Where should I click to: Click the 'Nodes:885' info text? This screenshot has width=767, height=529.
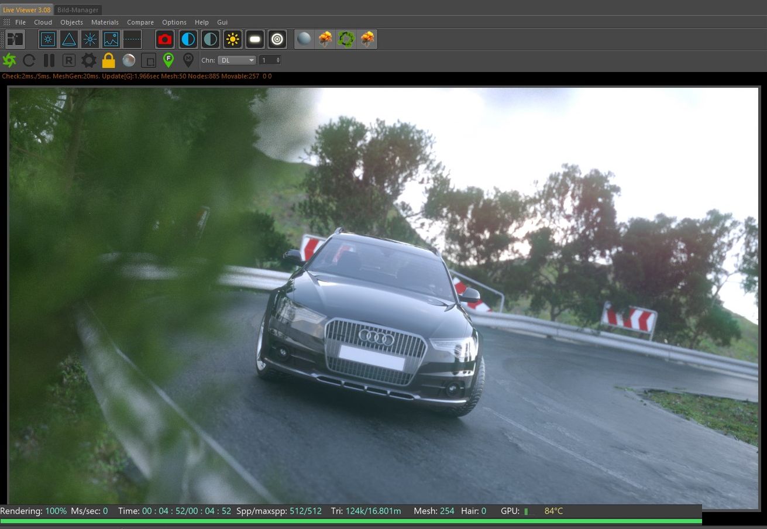pyautogui.click(x=204, y=76)
